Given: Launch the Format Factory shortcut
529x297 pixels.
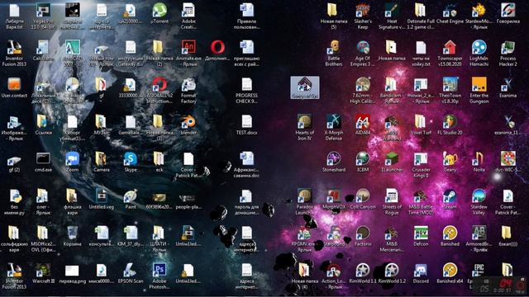Looking at the screenshot, I should pos(188,91).
